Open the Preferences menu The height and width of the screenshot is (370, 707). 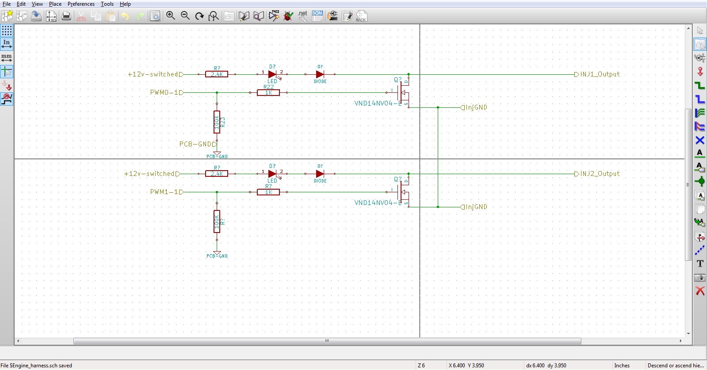click(x=81, y=4)
